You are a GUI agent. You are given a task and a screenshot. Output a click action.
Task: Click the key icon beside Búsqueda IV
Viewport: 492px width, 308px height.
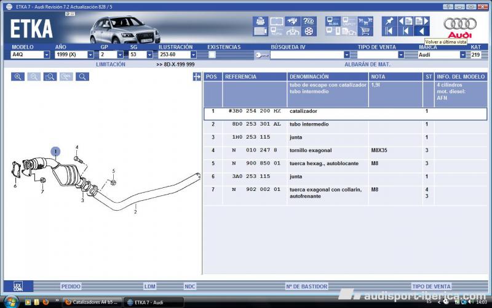point(262,55)
